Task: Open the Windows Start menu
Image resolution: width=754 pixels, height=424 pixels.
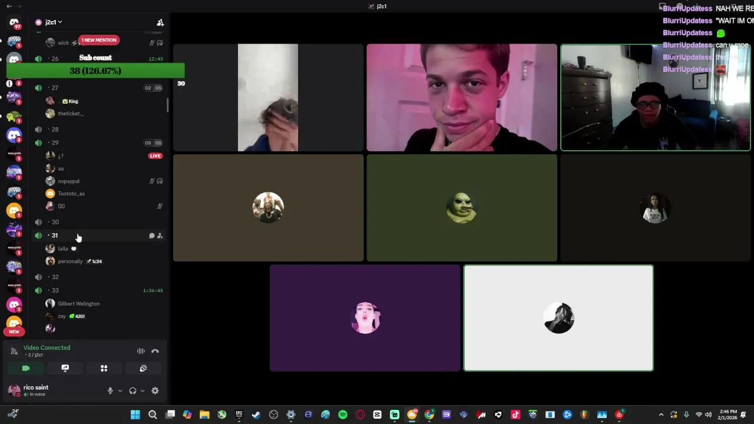Action: pos(135,415)
